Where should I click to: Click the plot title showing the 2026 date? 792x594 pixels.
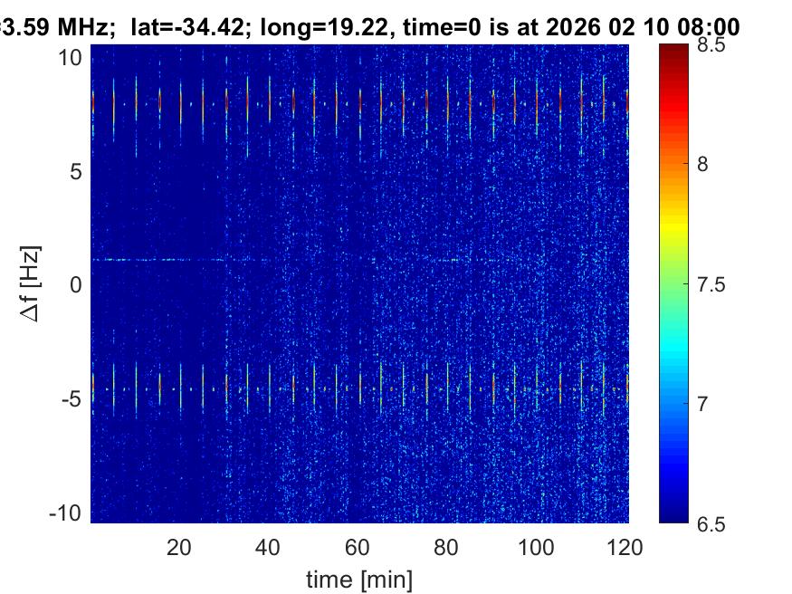tap(369, 27)
